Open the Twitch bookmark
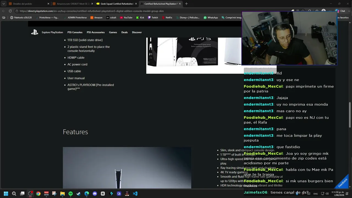 point(153,18)
